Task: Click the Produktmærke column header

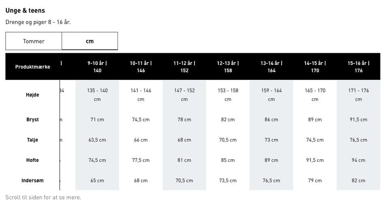Action: 32,67
